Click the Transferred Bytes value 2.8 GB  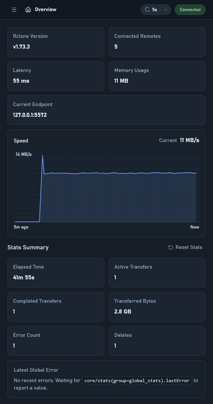pos(123,312)
